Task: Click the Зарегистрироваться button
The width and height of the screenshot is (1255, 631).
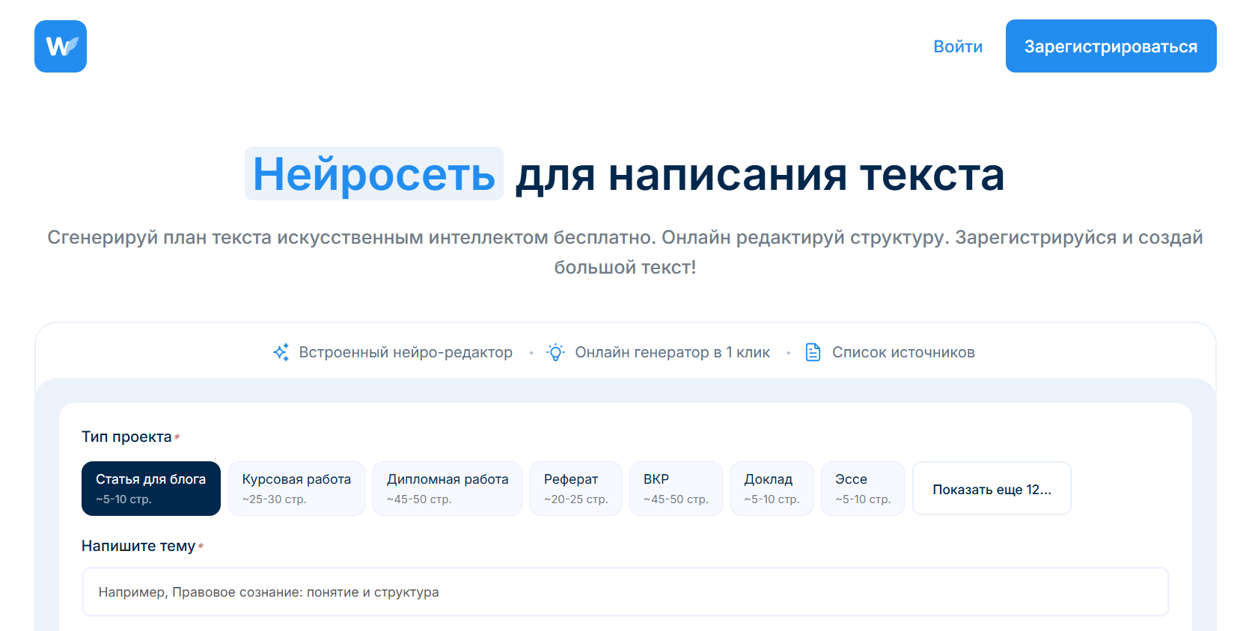Action: pos(1111,46)
